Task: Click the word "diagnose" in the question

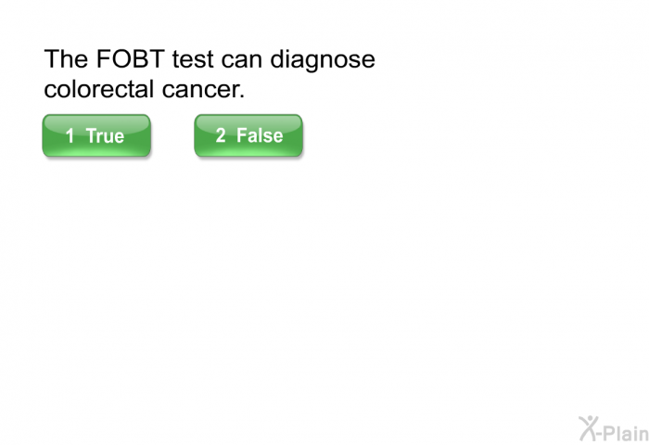Action: pyautogui.click(x=323, y=60)
